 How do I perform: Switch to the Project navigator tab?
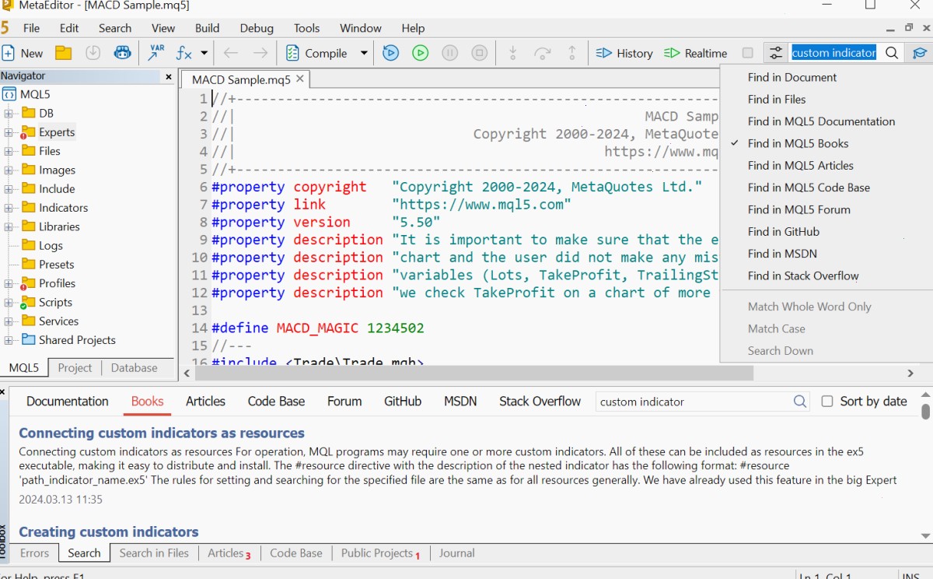tap(75, 368)
